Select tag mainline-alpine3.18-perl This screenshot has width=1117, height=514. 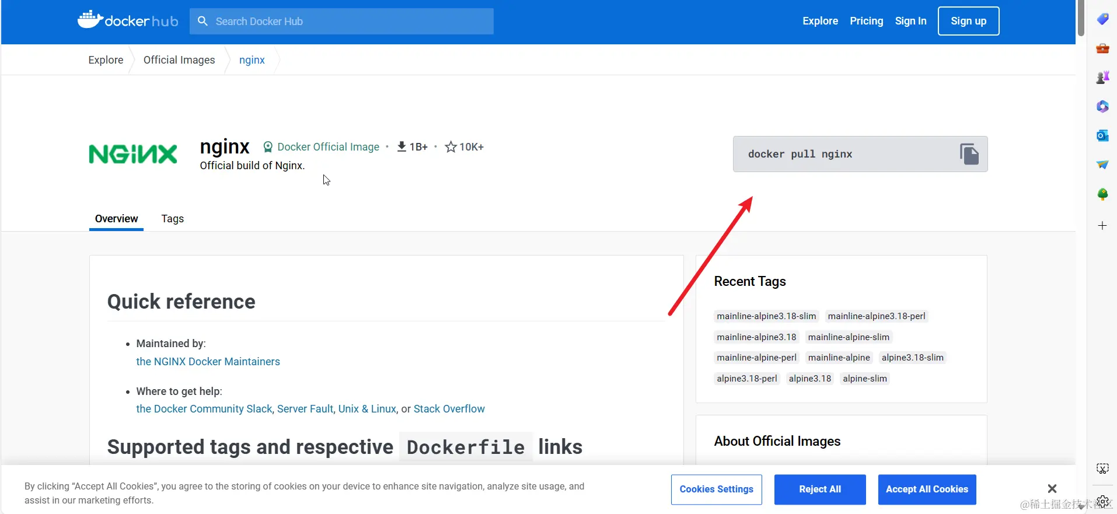[877, 316]
